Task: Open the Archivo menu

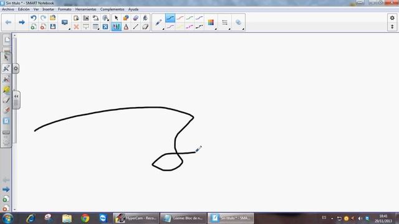Action: click(8, 9)
